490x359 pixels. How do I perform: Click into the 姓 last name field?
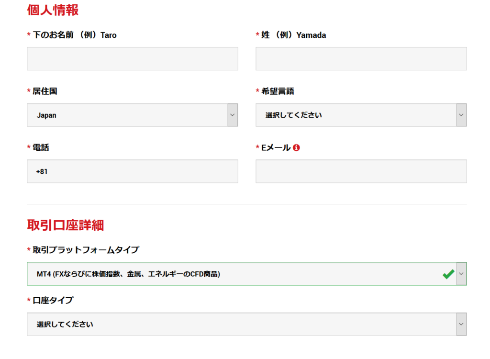click(361, 59)
